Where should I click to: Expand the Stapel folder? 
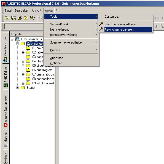coord(17,88)
